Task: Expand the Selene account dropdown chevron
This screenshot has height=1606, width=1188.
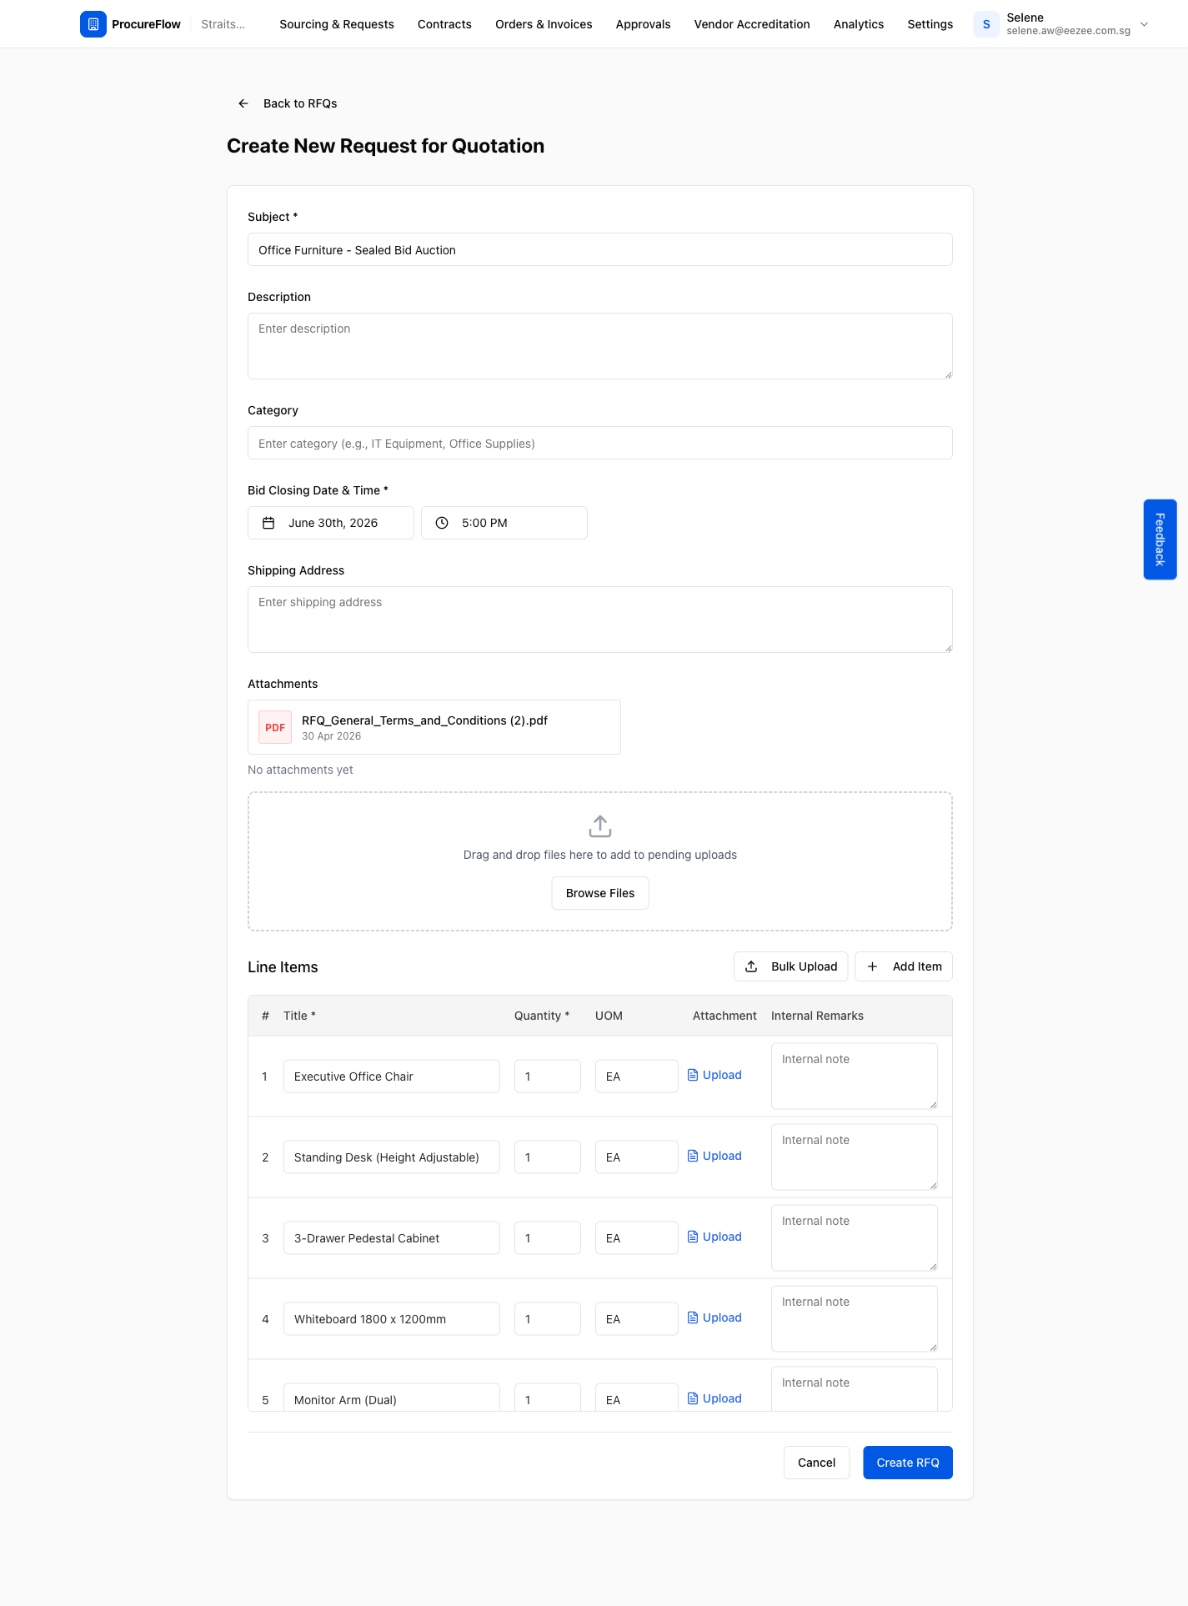Action: coord(1145,24)
